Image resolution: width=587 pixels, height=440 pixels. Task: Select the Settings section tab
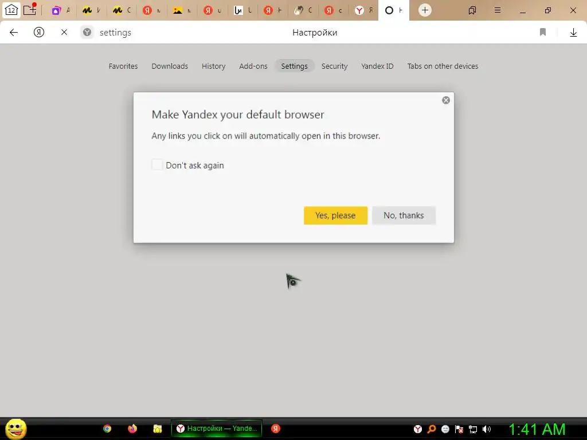pyautogui.click(x=294, y=66)
